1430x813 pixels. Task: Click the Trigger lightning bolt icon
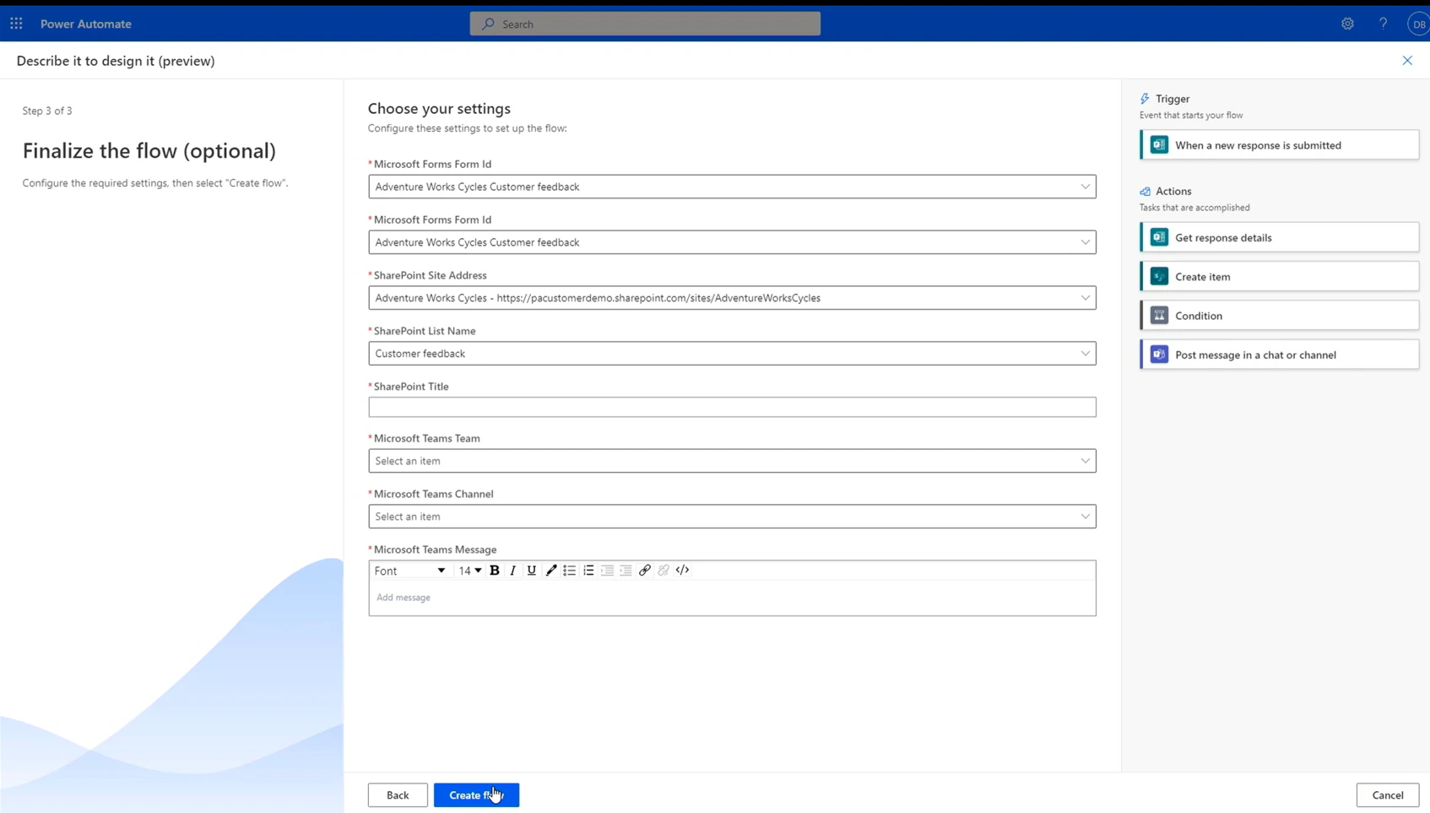coord(1145,99)
